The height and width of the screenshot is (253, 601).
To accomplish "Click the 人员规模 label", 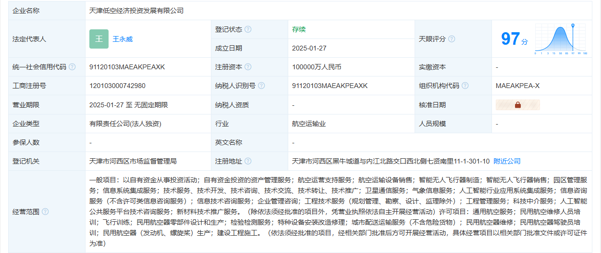I will [432, 124].
